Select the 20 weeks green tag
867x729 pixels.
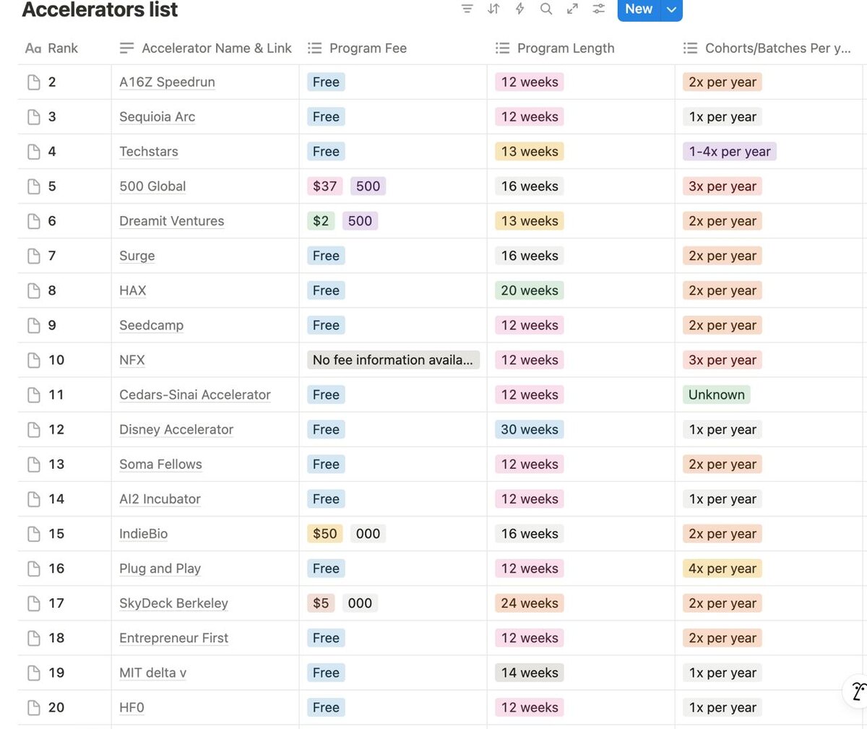[530, 290]
